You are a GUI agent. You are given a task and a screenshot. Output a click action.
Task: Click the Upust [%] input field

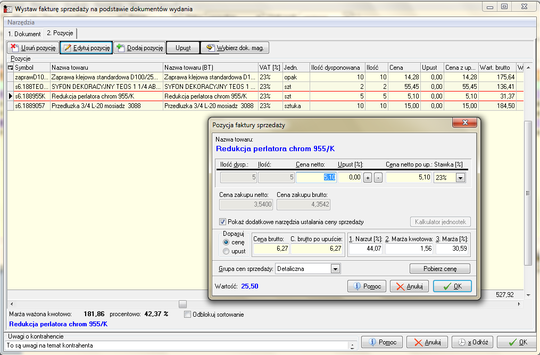pyautogui.click(x=350, y=178)
